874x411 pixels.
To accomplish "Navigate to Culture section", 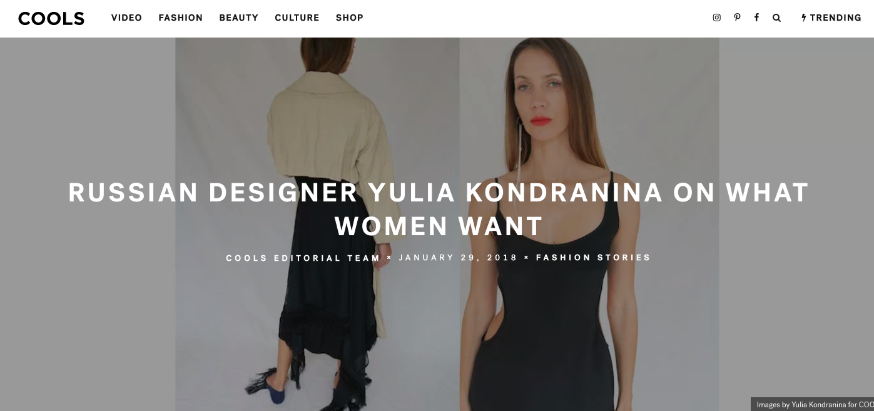I will click(x=297, y=18).
